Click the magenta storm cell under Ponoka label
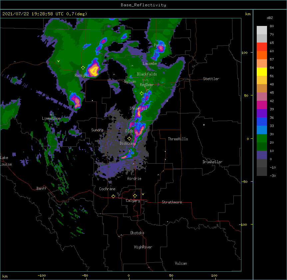 [161, 49]
